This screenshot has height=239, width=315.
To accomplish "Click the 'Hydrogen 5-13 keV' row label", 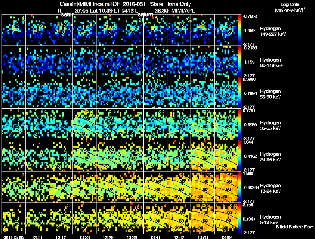I will [271, 220].
